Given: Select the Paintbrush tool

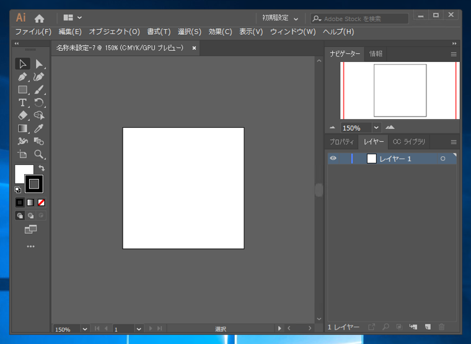Looking at the screenshot, I should (x=39, y=89).
